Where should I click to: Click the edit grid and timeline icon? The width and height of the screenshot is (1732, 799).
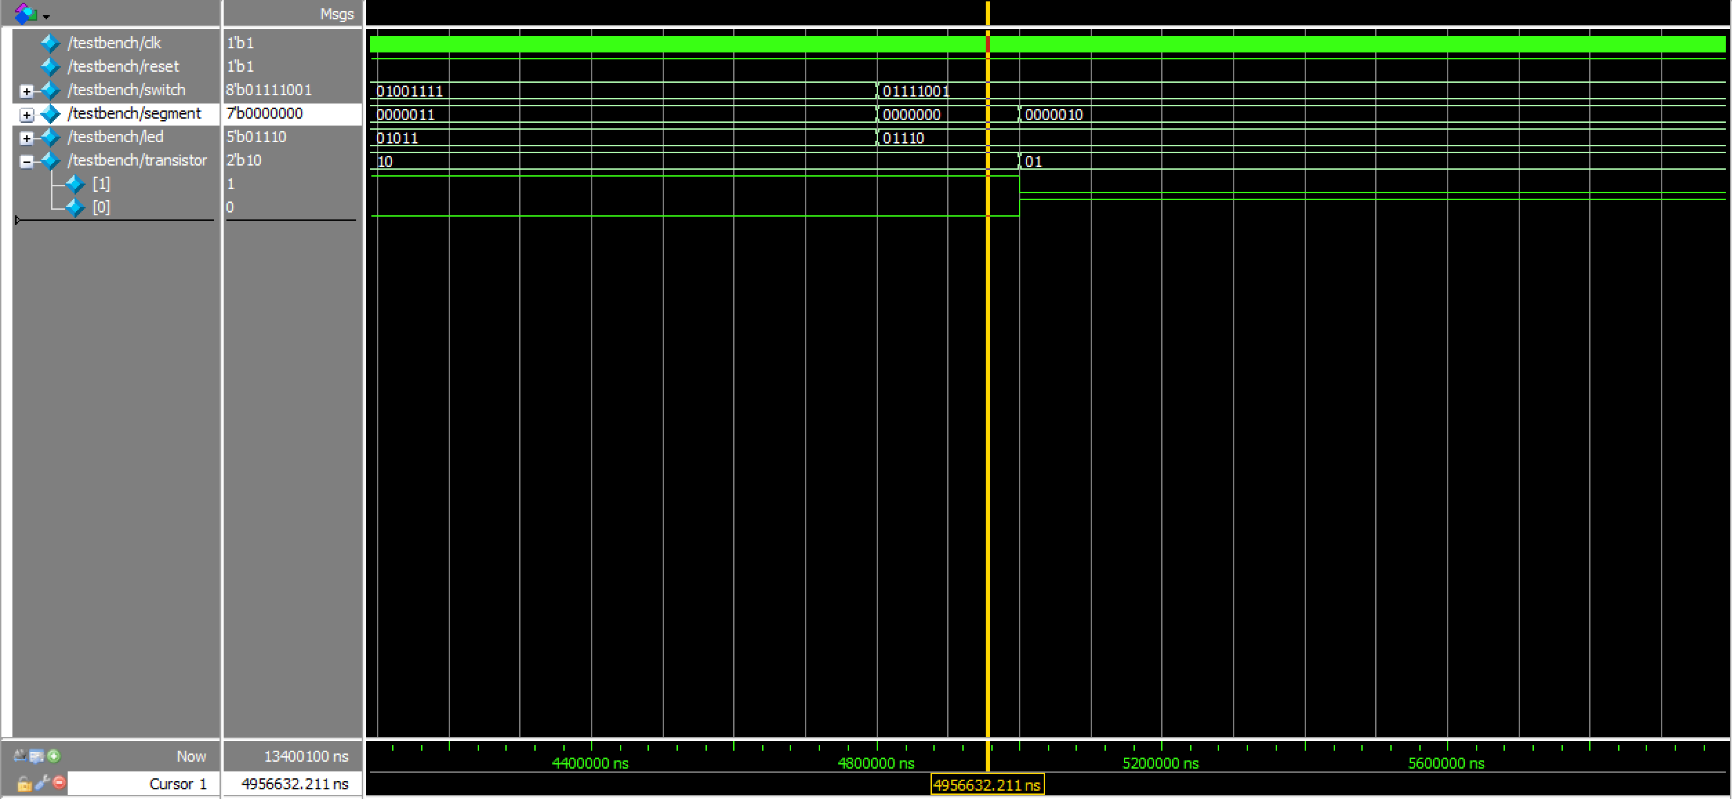(36, 756)
